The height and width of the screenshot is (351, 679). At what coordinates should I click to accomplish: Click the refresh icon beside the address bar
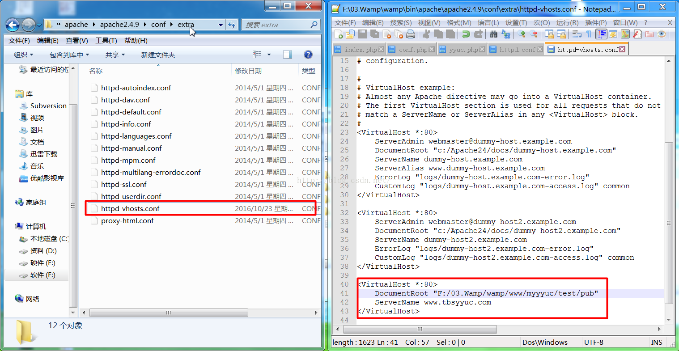click(232, 25)
